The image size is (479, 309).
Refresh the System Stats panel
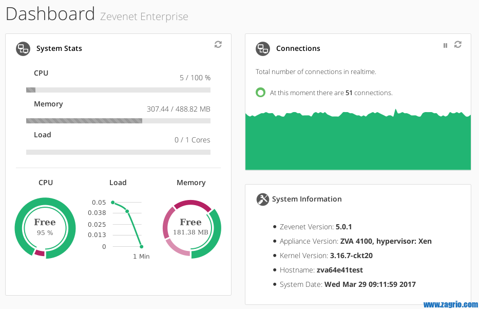[218, 44]
